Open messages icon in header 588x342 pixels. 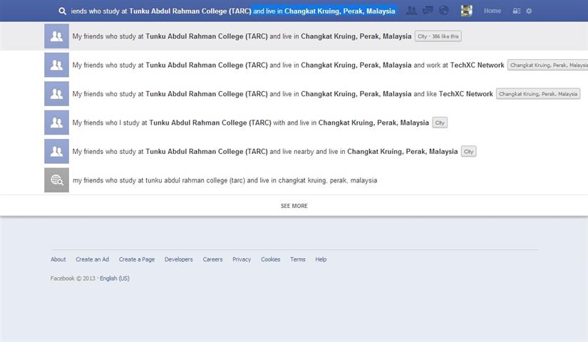tap(428, 11)
